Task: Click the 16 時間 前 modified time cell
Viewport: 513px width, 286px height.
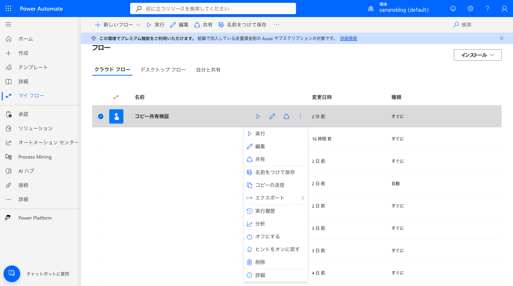Action: [322, 139]
